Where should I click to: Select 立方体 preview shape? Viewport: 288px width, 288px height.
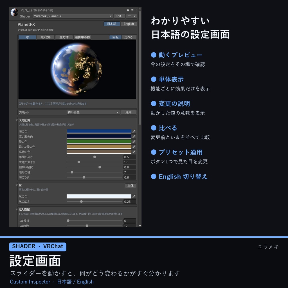pos(64,37)
